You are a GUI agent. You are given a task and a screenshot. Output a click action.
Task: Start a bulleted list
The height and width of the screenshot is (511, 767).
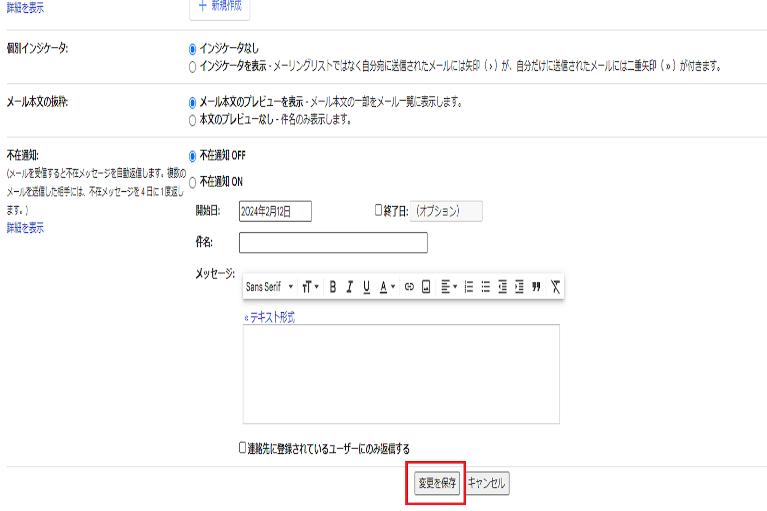[485, 287]
